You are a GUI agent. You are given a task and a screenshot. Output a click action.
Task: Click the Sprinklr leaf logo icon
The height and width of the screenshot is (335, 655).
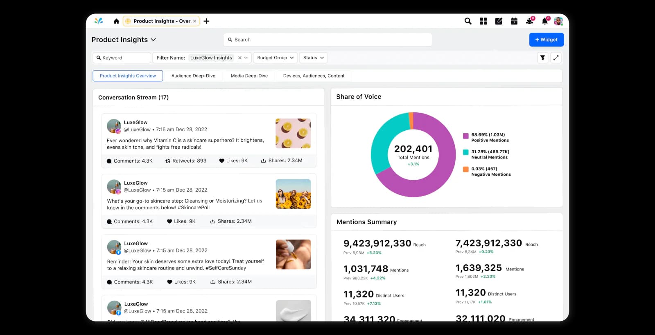(99, 21)
